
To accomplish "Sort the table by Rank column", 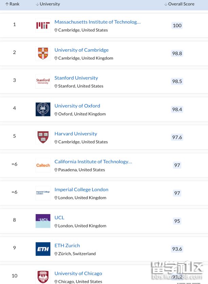I will 13,4.
